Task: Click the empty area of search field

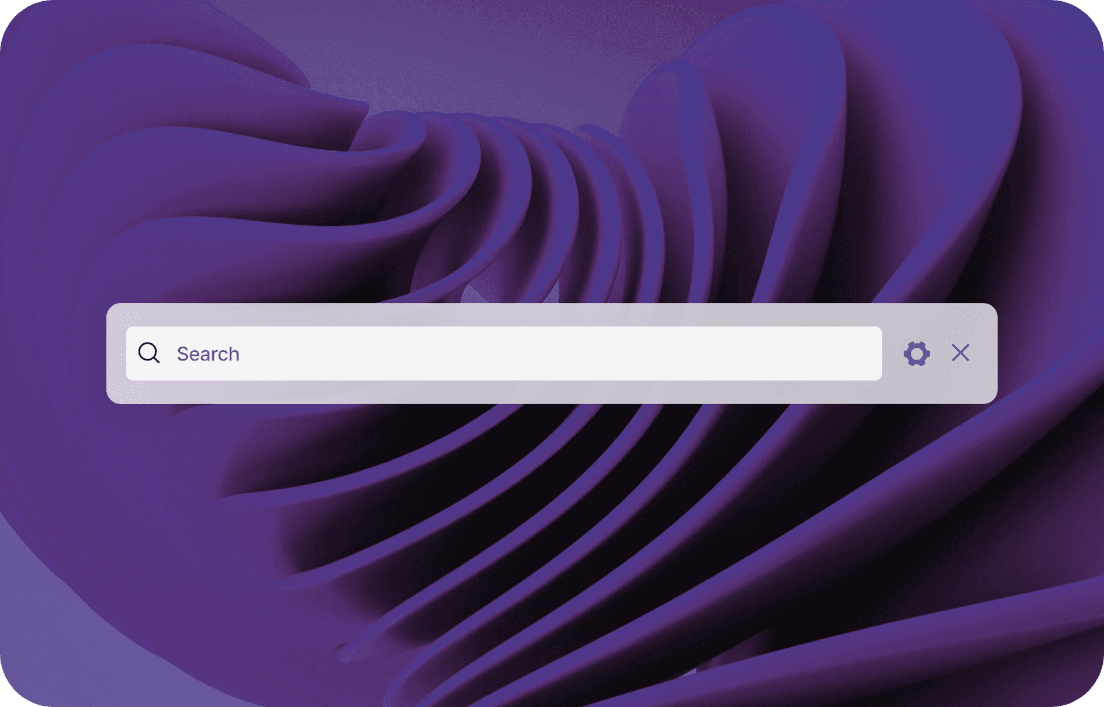Action: coord(575,353)
